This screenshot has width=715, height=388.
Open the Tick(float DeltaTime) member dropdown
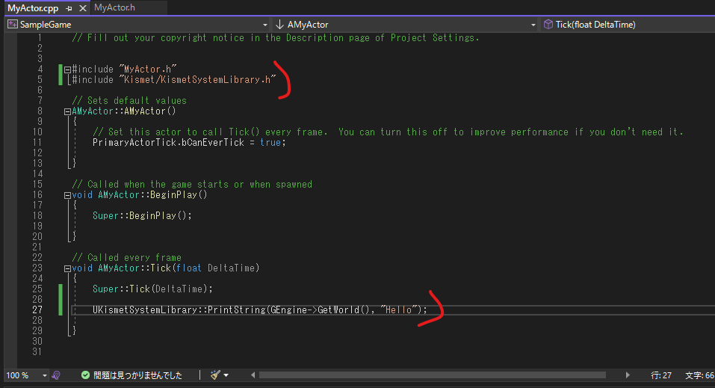(x=595, y=25)
